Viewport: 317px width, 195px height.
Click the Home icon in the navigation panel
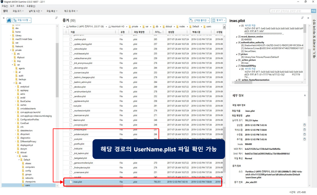(x=9, y=20)
